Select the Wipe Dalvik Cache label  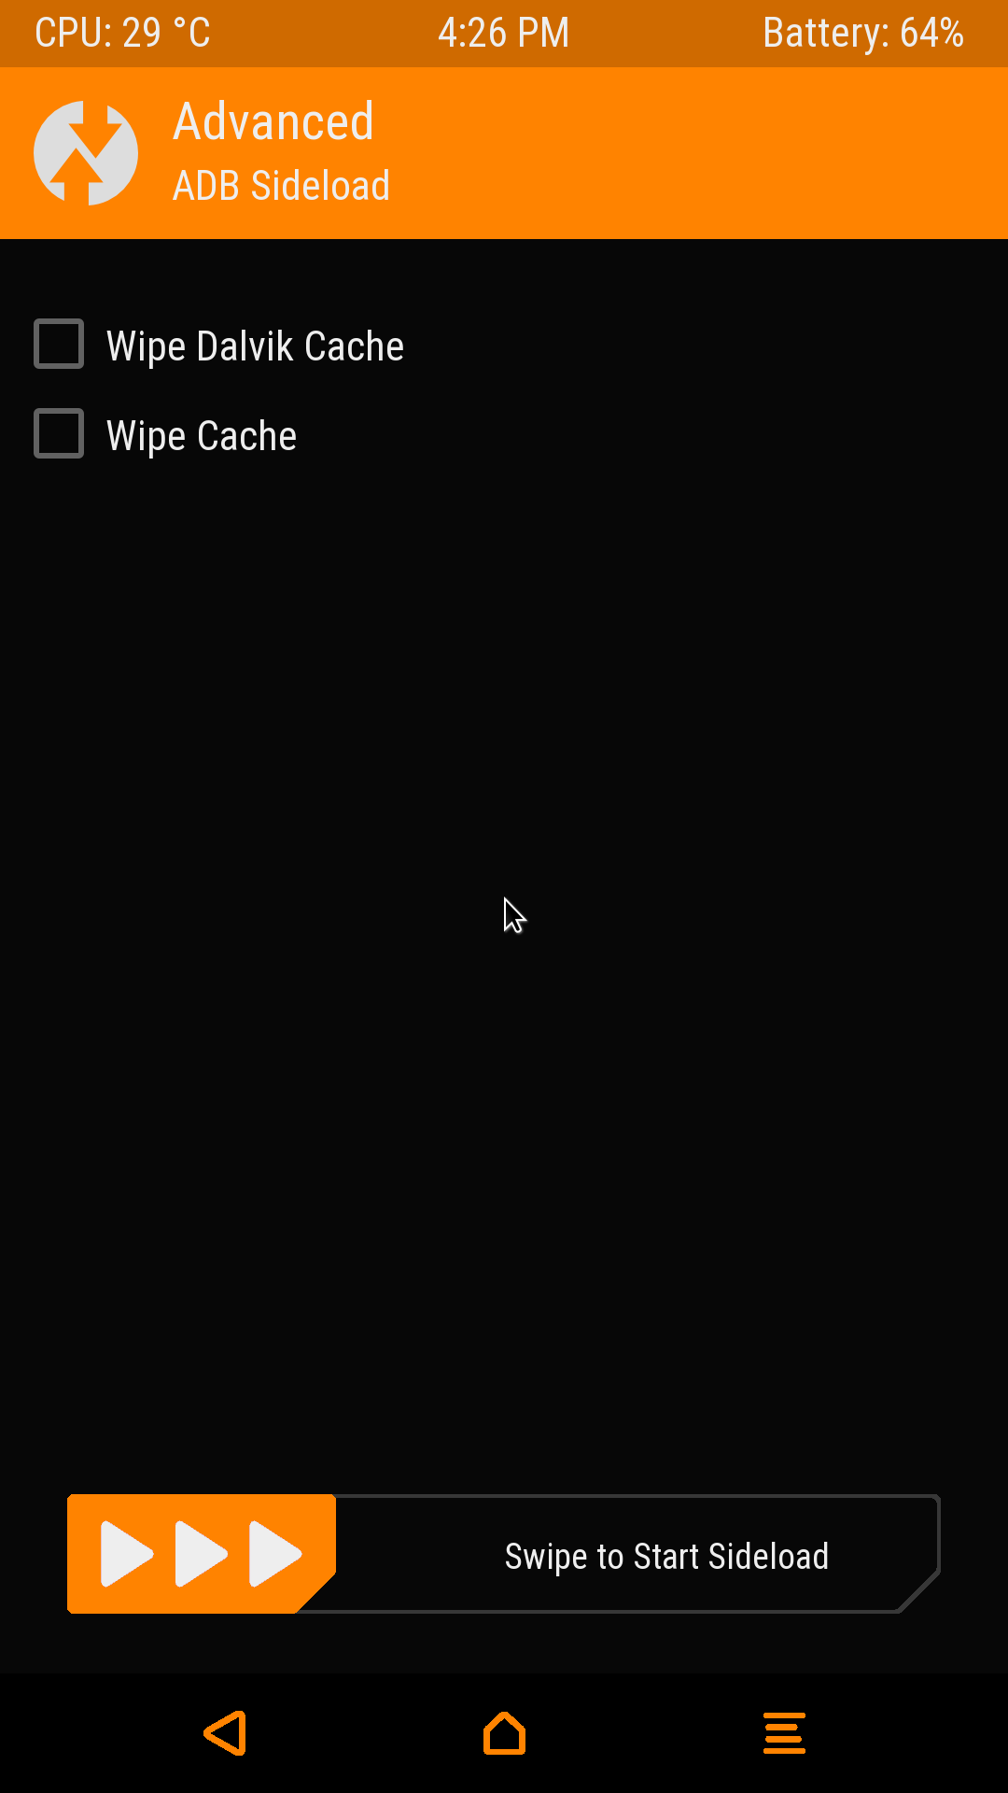[x=255, y=346]
